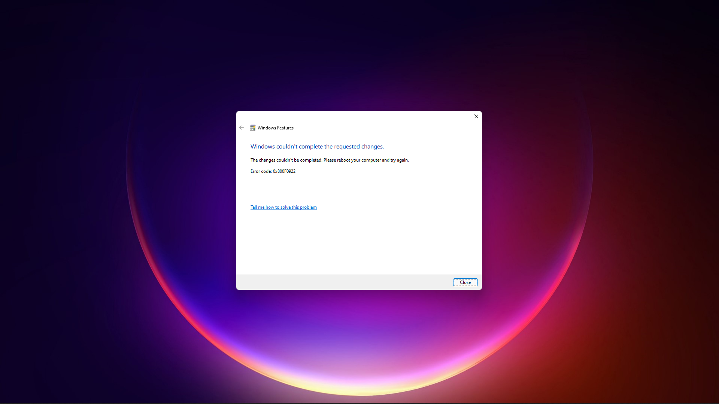Viewport: 719px width, 404px height.
Task: Click desktop wallpaper left of the dialog
Action: point(112,202)
